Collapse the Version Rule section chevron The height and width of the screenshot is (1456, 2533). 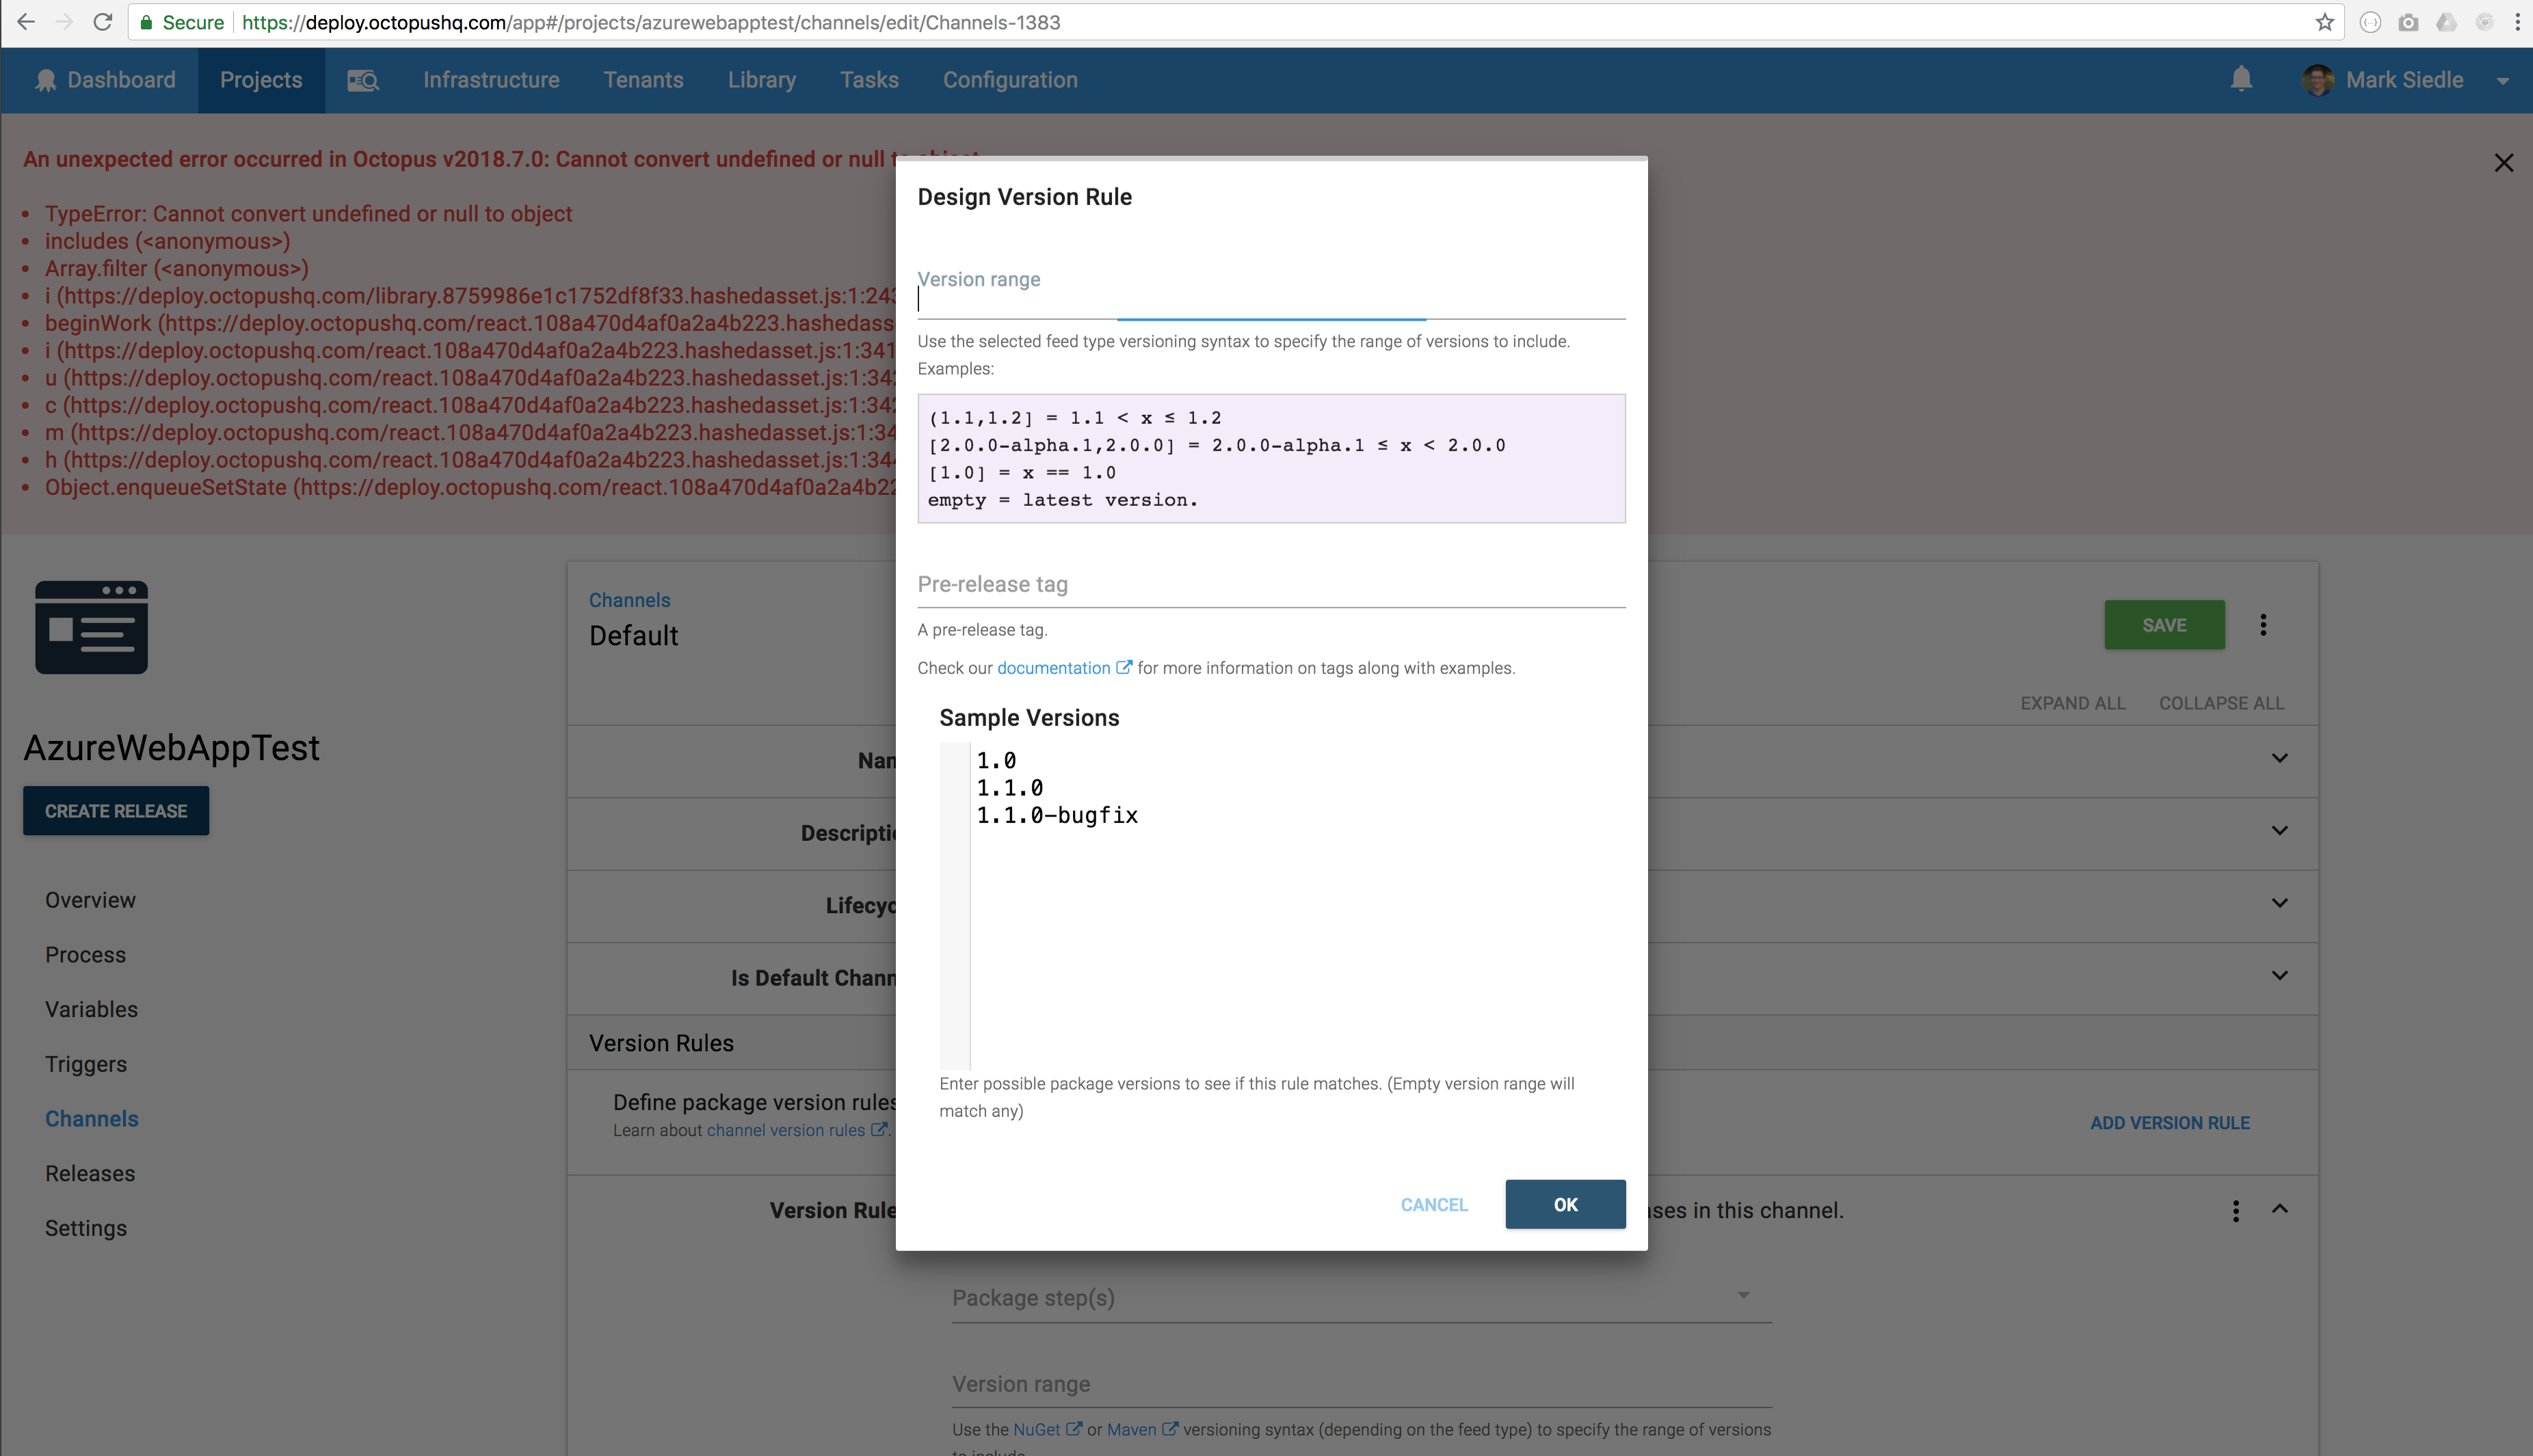pyautogui.click(x=2279, y=1208)
